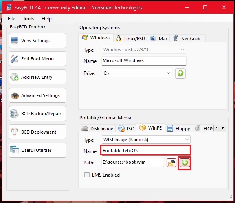Click the monitor icon beside View Settings
Image resolution: width=235 pixels, height=203 pixels.
[14, 41]
